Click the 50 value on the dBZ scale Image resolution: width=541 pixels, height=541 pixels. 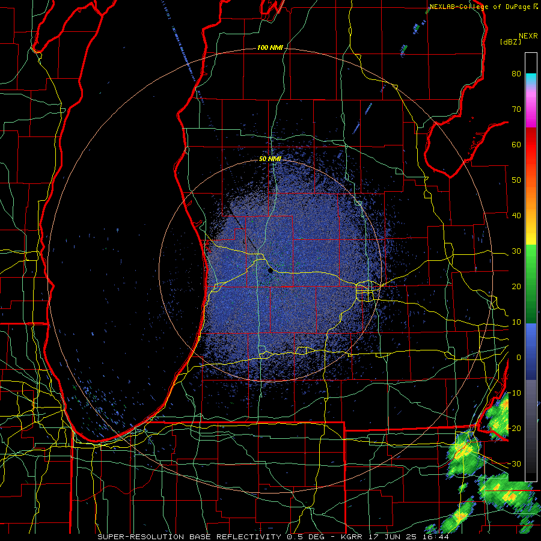click(516, 180)
